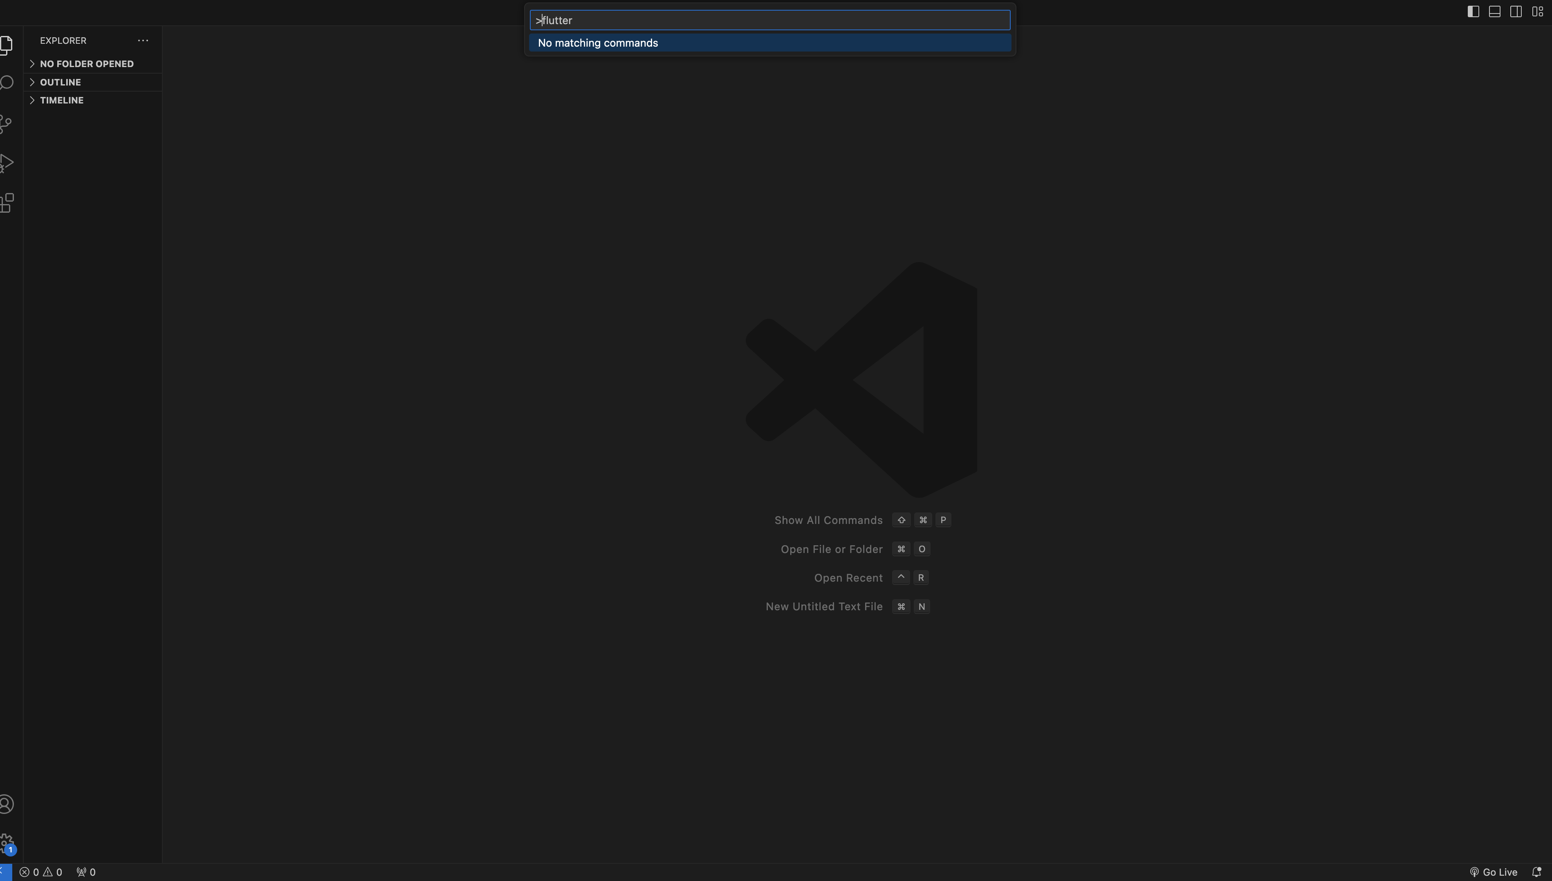1552x881 pixels.
Task: Open the Explorer view in activity bar
Action: point(6,45)
